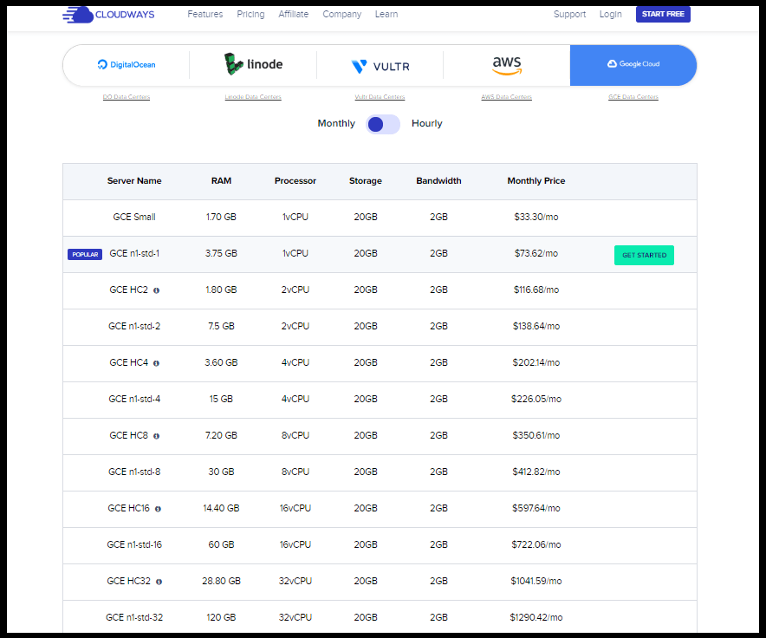Click the $202.14/mo price

536,362
